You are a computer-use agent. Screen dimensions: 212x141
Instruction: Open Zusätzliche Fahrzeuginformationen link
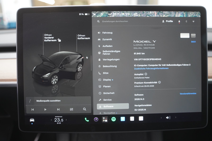pos(151,69)
